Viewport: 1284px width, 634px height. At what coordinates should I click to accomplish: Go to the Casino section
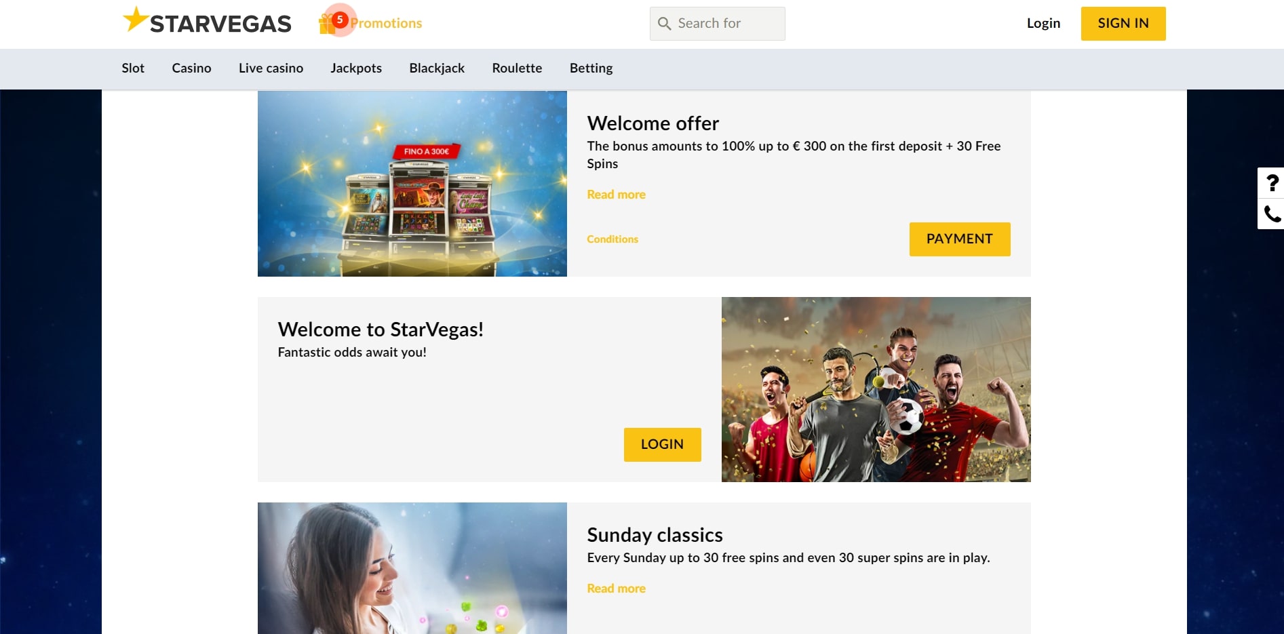pos(191,68)
